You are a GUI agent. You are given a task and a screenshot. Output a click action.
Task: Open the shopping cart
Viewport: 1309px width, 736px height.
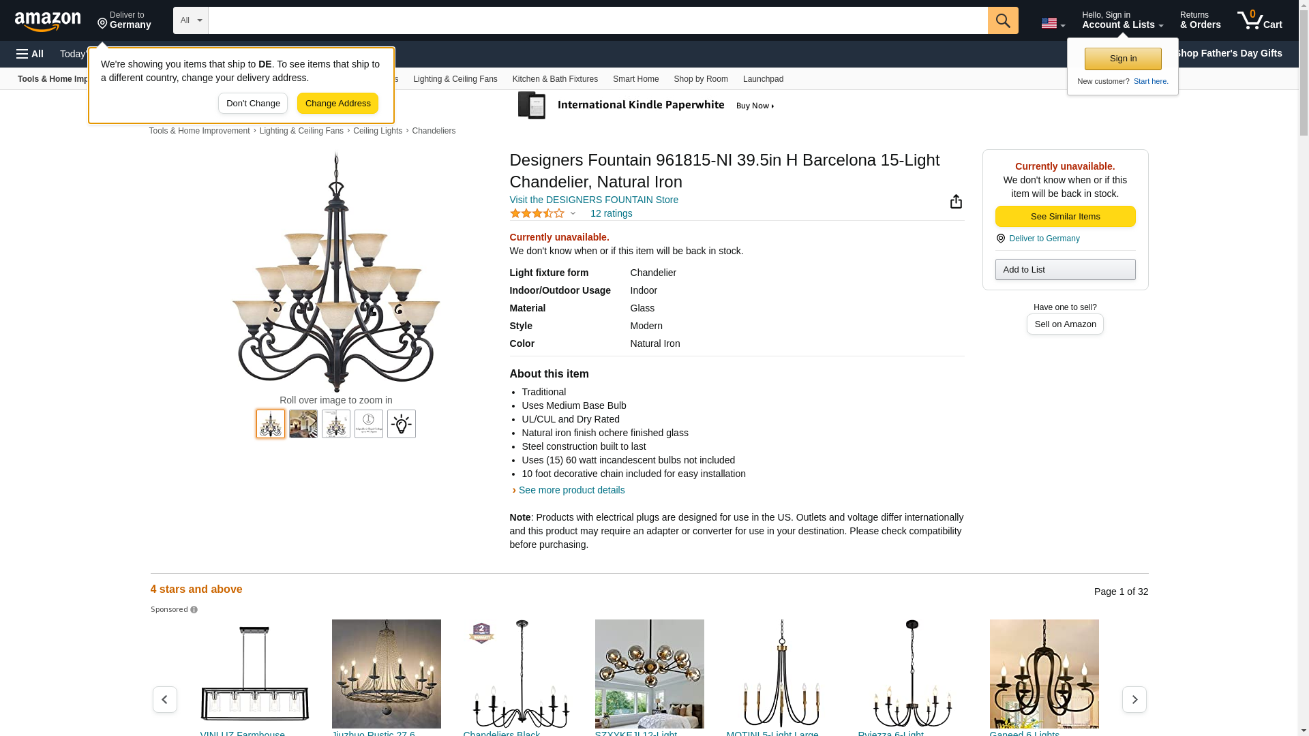click(1260, 20)
